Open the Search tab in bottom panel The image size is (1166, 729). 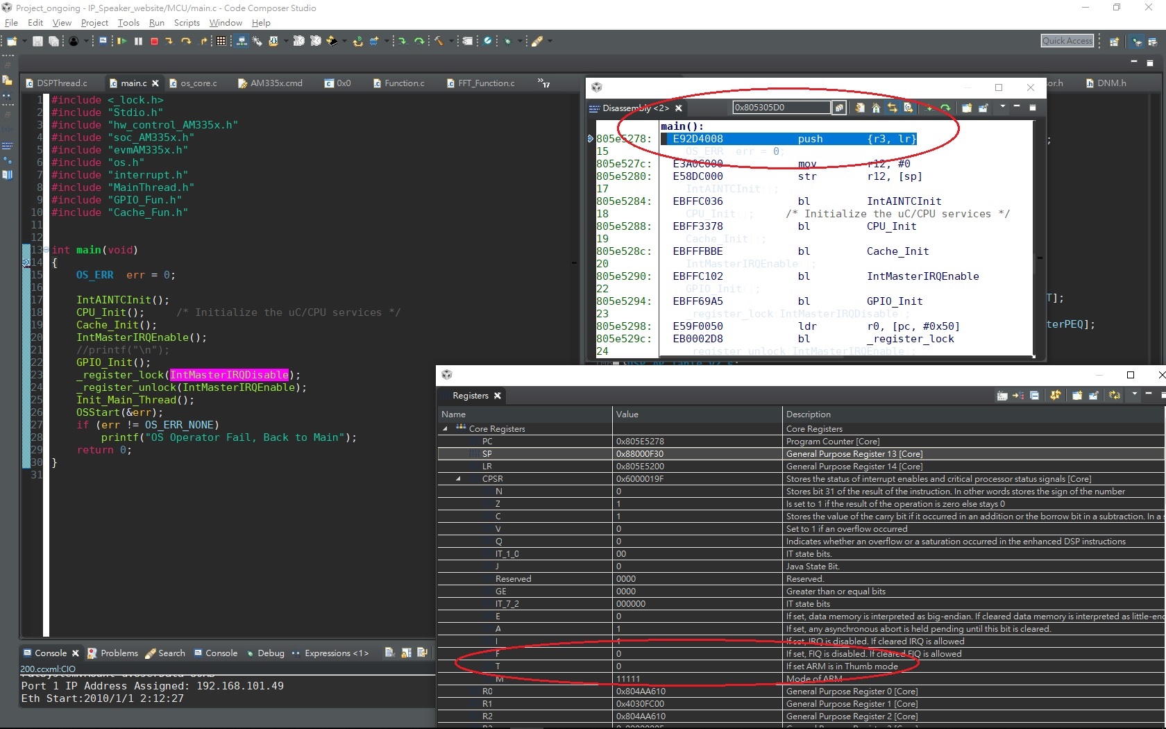pos(165,653)
